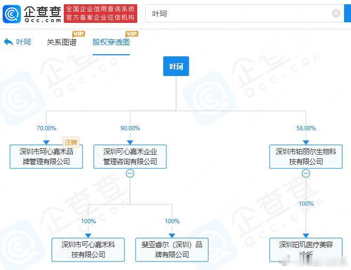Click 100% label above 深圳珀玑医疗美容诊所
The height and width of the screenshot is (270, 351).
click(306, 204)
